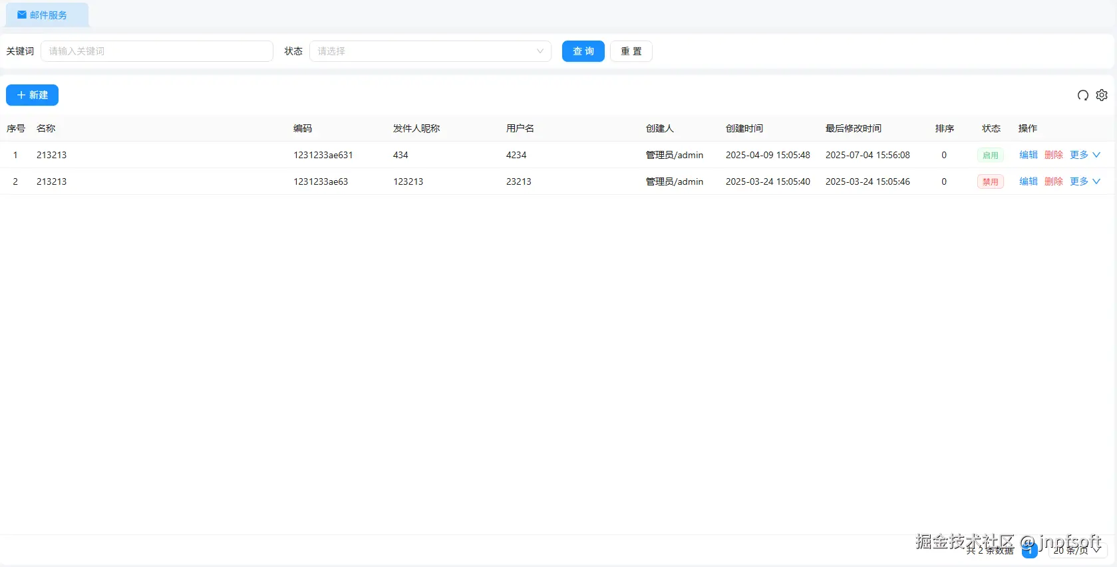Click 删除 link in second row
1117x567 pixels.
1054,181
